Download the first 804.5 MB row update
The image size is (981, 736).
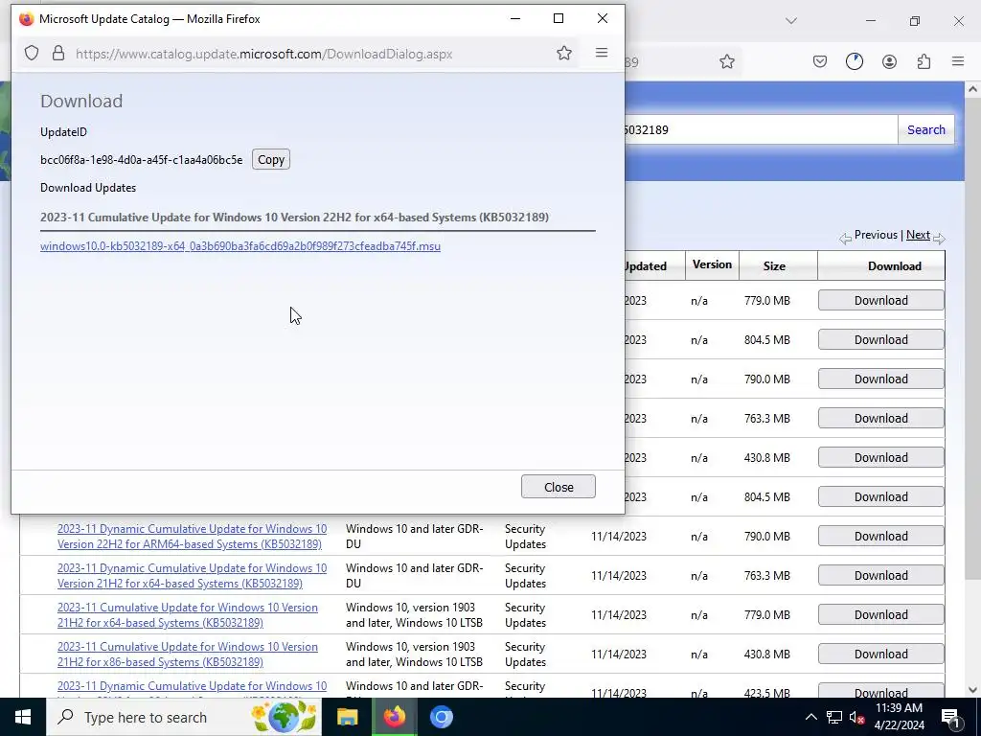pos(881,340)
